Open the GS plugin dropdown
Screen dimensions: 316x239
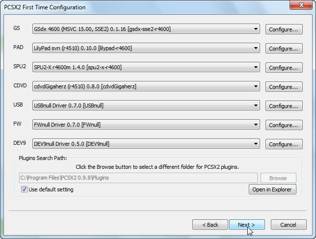146,29
